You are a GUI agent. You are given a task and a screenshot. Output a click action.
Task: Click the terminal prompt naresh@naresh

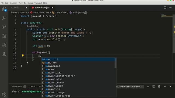coord(32,91)
